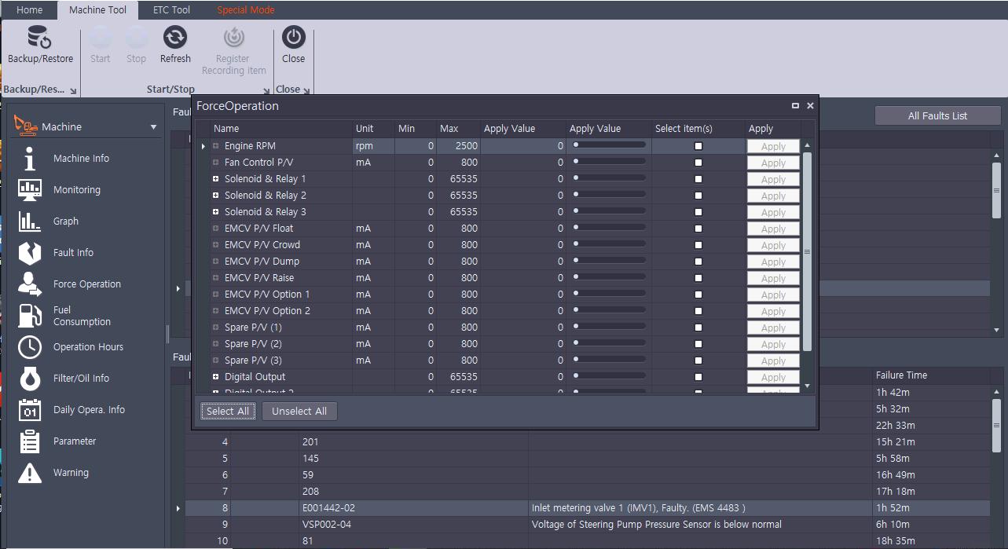
Task: Adjust the Fan Control P/V slider
Action: pyautogui.click(x=610, y=162)
